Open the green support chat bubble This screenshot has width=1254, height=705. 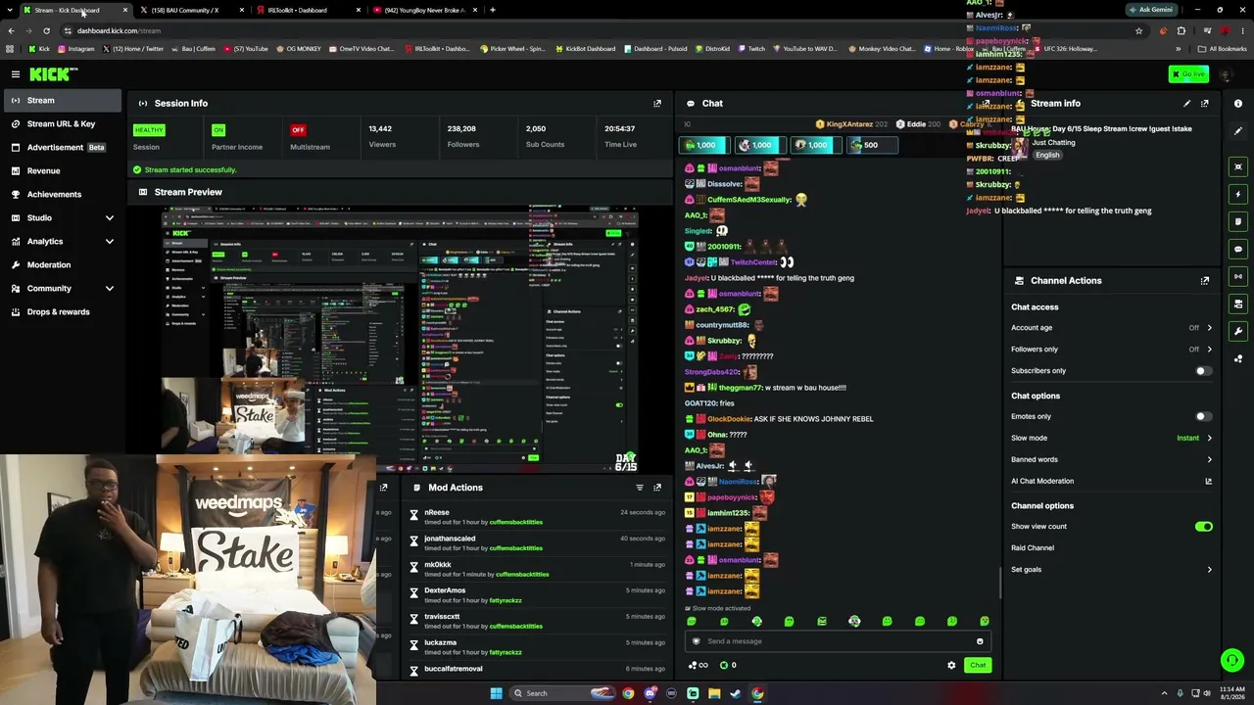pos(1232,660)
